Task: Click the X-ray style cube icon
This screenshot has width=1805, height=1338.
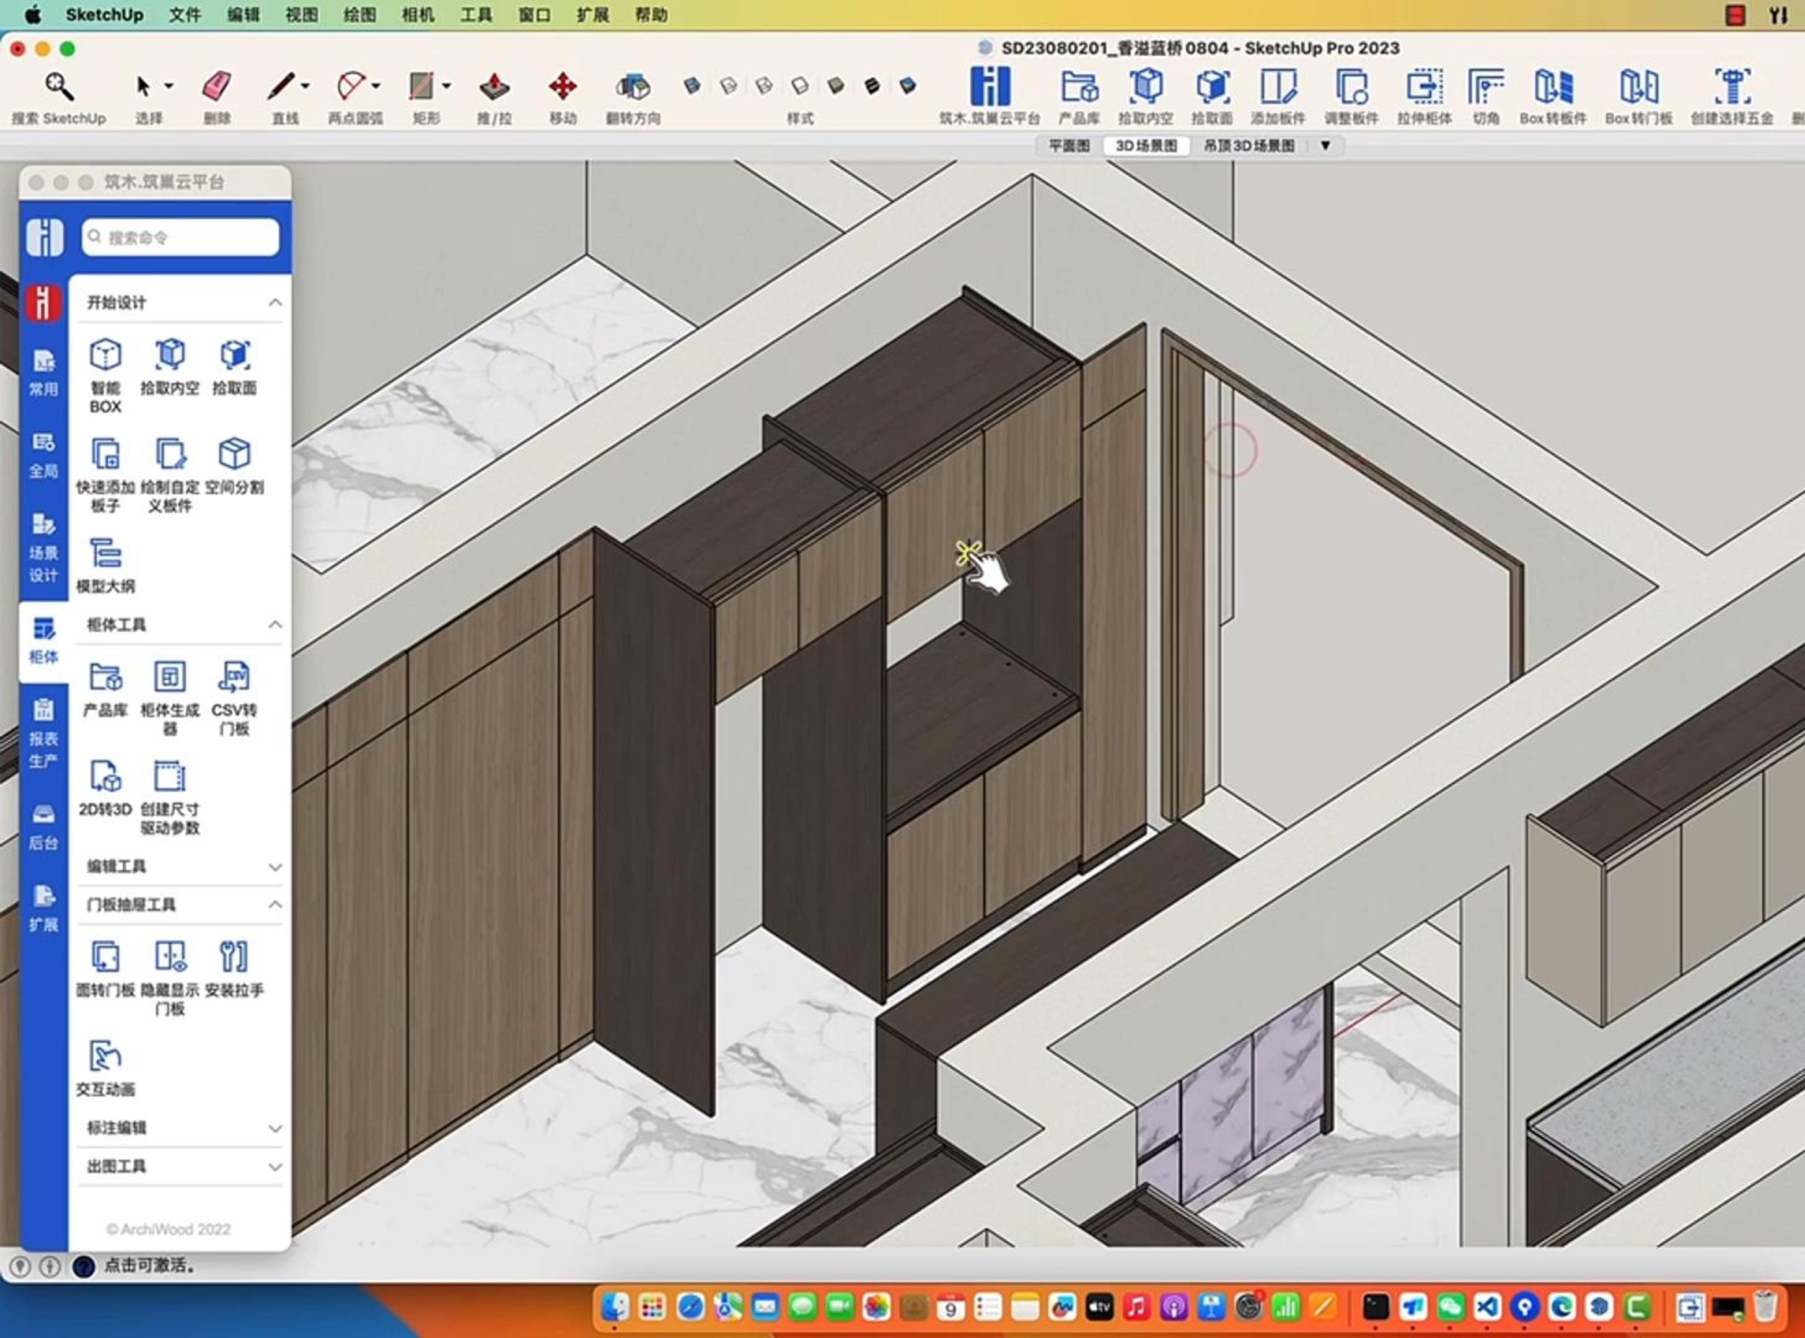Action: tap(692, 85)
